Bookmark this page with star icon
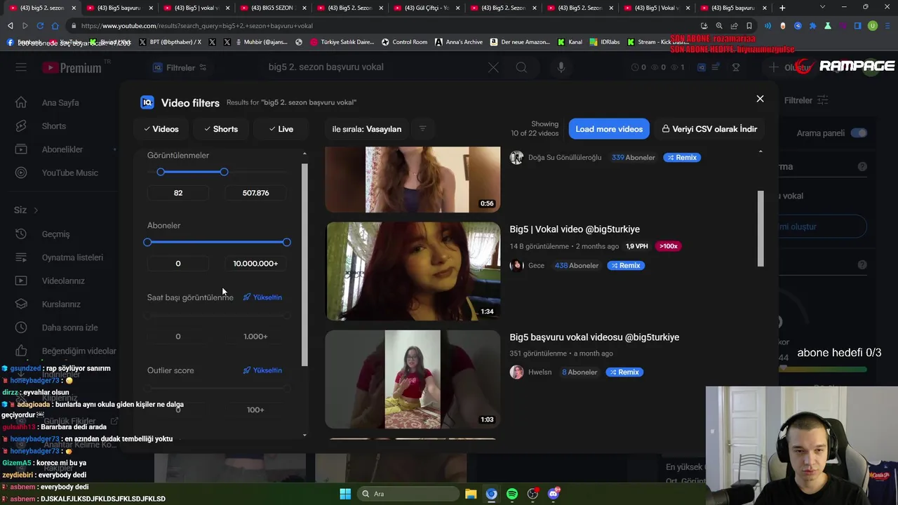 coord(749,26)
